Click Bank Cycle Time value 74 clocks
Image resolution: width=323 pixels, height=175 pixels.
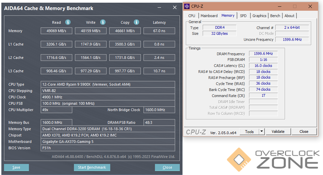point(263,89)
